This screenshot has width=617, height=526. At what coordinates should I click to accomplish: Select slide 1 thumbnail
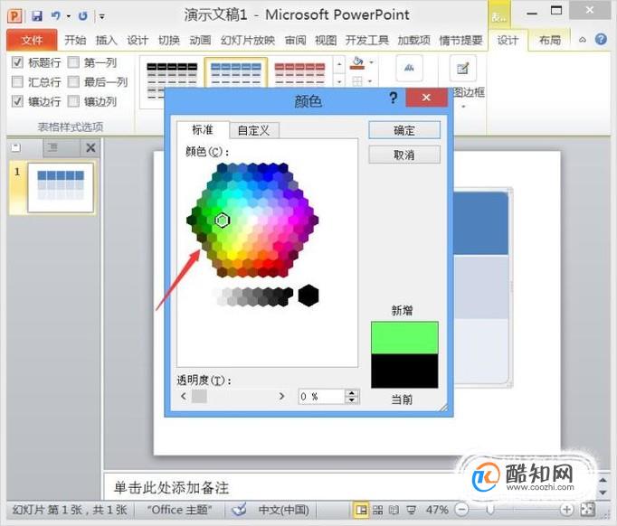[x=61, y=188]
